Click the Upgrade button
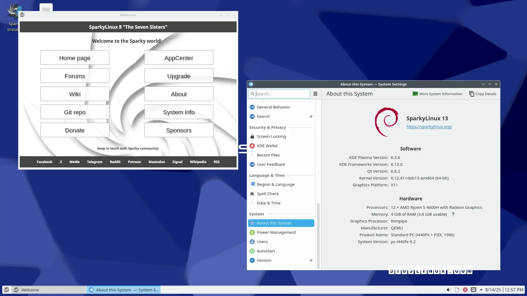This screenshot has width=527, height=296. pyautogui.click(x=179, y=76)
